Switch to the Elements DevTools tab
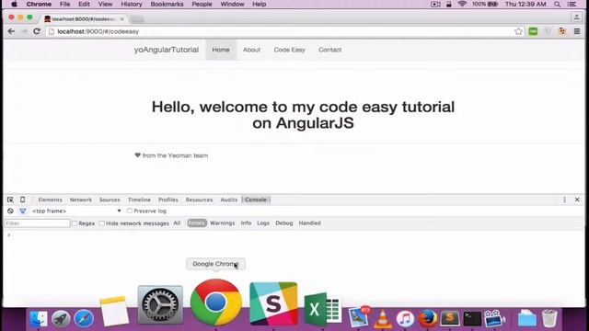Screen dimensions: 589x331 (x=50, y=200)
